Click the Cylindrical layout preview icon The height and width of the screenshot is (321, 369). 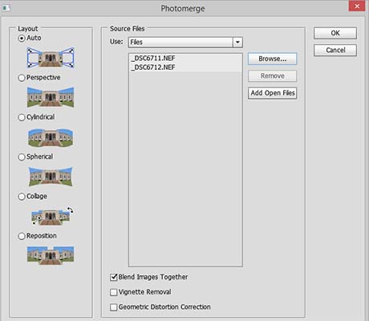[x=51, y=137]
